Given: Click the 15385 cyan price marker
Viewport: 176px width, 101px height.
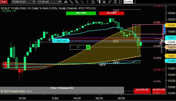Looking at the screenshot, I should click(170, 61).
